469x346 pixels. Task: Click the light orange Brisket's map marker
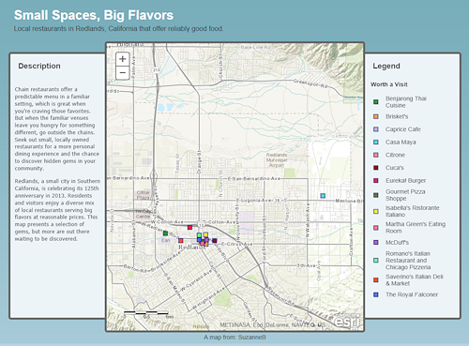[x=206, y=244]
